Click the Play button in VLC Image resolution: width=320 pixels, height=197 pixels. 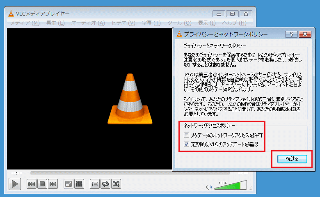(x=15, y=184)
